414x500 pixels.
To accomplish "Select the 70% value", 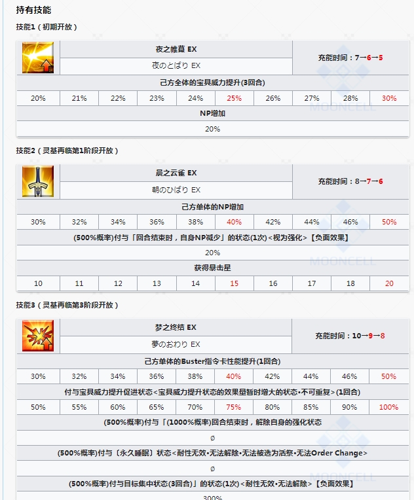I will click(x=195, y=407).
